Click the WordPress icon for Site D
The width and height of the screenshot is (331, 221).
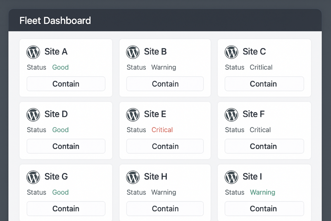click(x=33, y=114)
